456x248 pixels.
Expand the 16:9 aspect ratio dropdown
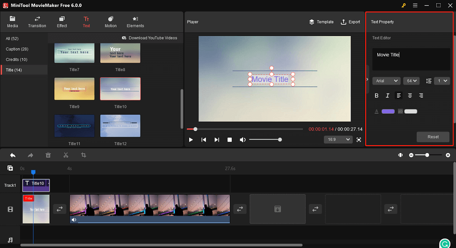tap(338, 139)
